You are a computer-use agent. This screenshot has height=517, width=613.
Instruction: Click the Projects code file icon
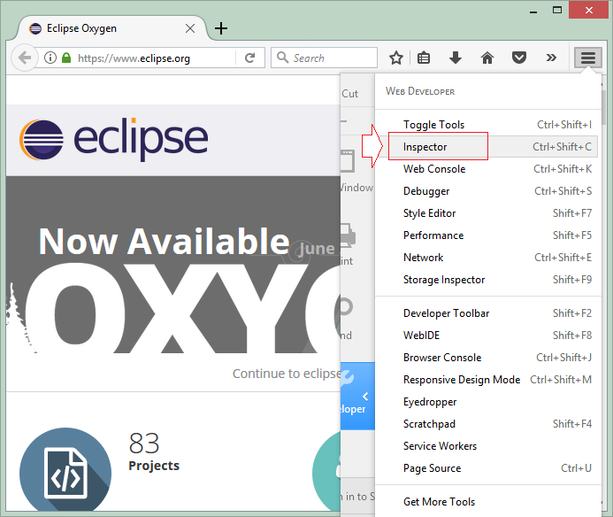pos(65,471)
